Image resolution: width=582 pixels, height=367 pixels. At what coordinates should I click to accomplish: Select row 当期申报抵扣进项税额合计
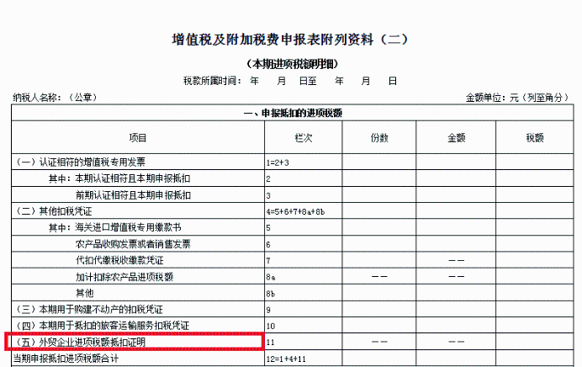tap(293, 358)
